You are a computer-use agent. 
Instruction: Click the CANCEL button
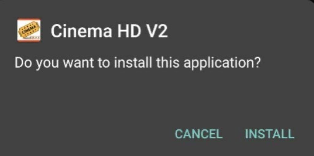(198, 134)
